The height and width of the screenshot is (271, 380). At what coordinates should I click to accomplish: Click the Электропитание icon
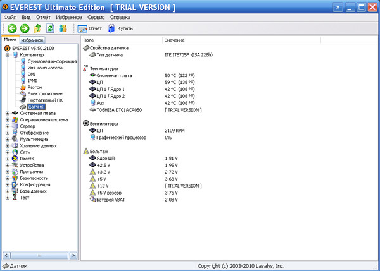click(23, 93)
